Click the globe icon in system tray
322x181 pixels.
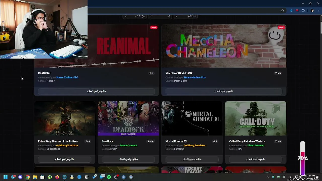273,177
